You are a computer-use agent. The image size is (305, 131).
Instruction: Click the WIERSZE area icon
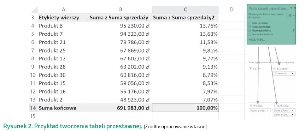251,106
